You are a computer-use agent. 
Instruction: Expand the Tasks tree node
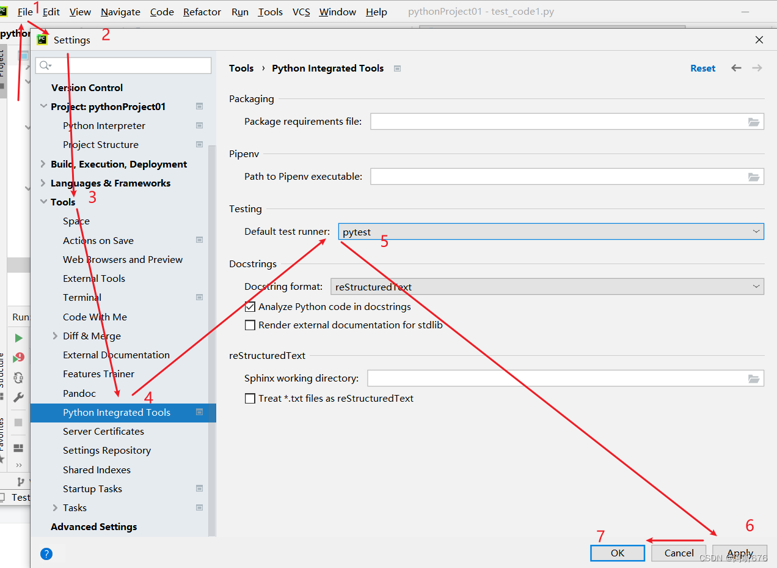[55, 507]
